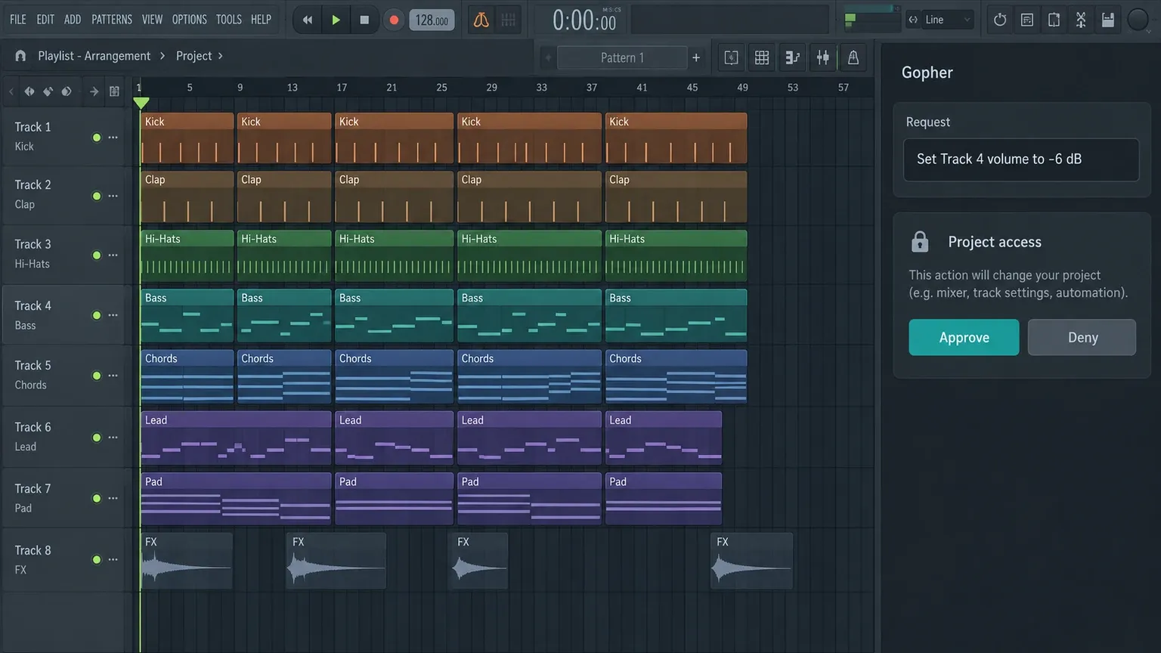Open Track 4 options via three dots
The height and width of the screenshot is (653, 1161).
tap(113, 315)
